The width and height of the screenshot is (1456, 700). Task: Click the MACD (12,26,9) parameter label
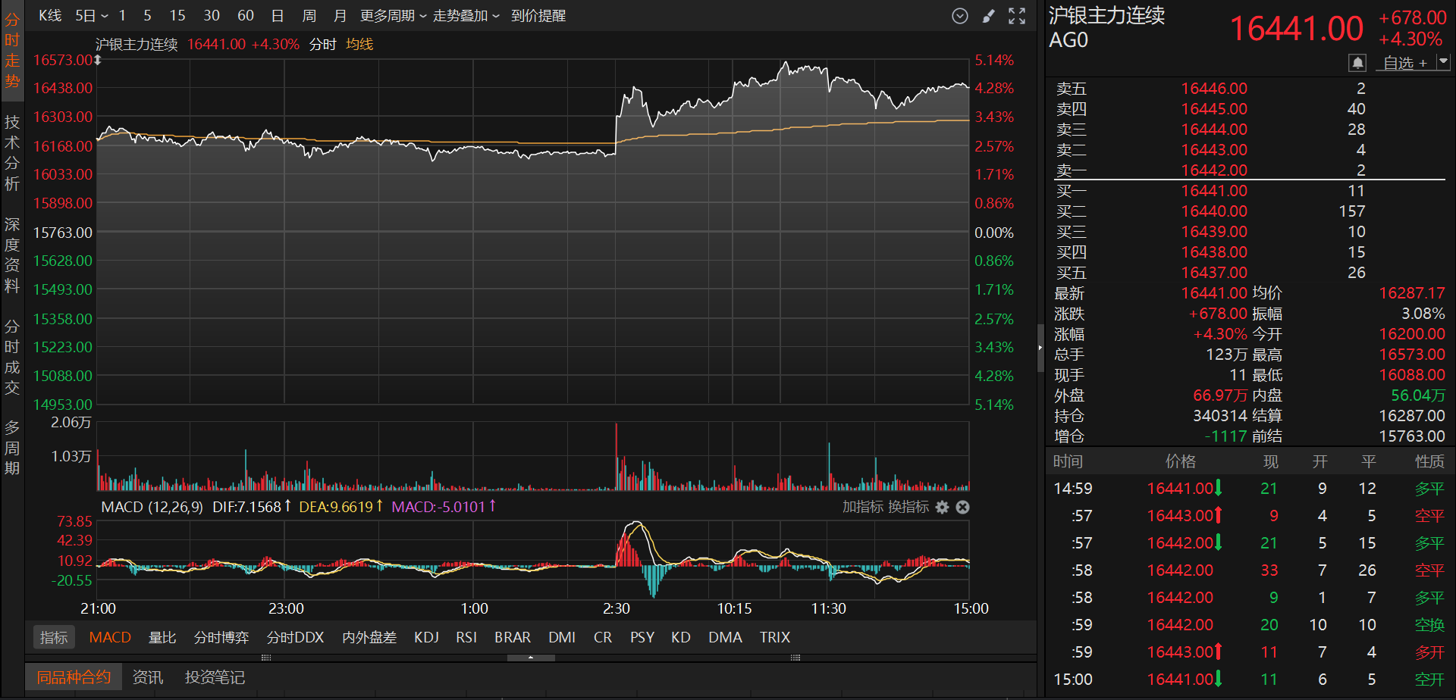(152, 507)
